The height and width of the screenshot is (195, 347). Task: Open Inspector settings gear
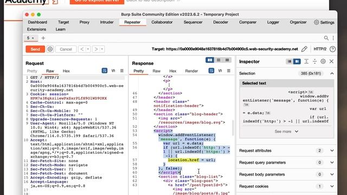[x=323, y=61]
